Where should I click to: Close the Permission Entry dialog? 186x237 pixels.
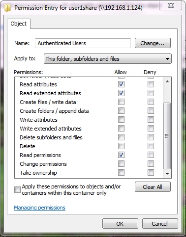tap(171, 6)
